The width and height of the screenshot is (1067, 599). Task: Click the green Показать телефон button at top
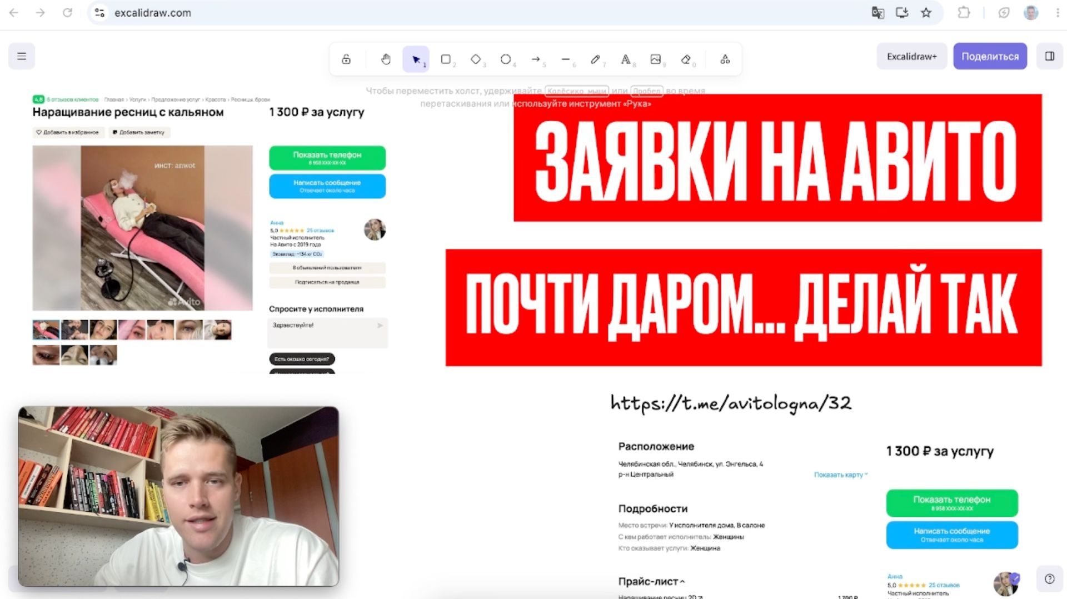(327, 158)
